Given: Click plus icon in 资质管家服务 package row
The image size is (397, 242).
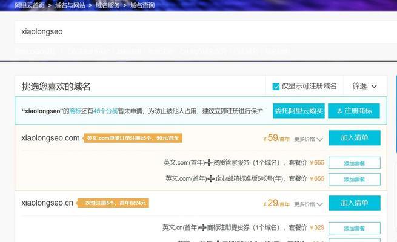Looking at the screenshot, I should coord(209,162).
